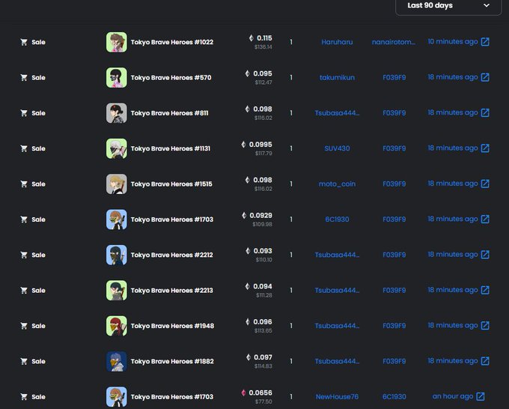Open buyer 6C1930 in last row
Screen dimensions: 509x409
(x=394, y=397)
